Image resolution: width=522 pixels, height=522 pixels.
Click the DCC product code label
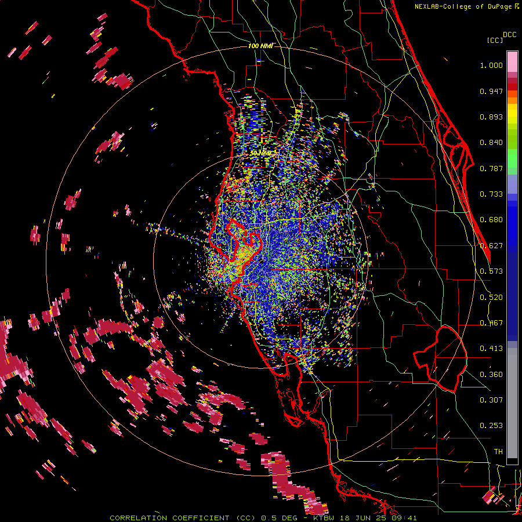pyautogui.click(x=509, y=35)
